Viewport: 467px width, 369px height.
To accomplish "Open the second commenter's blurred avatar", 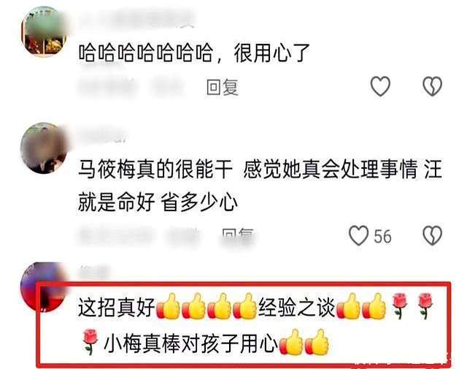I will point(45,148).
